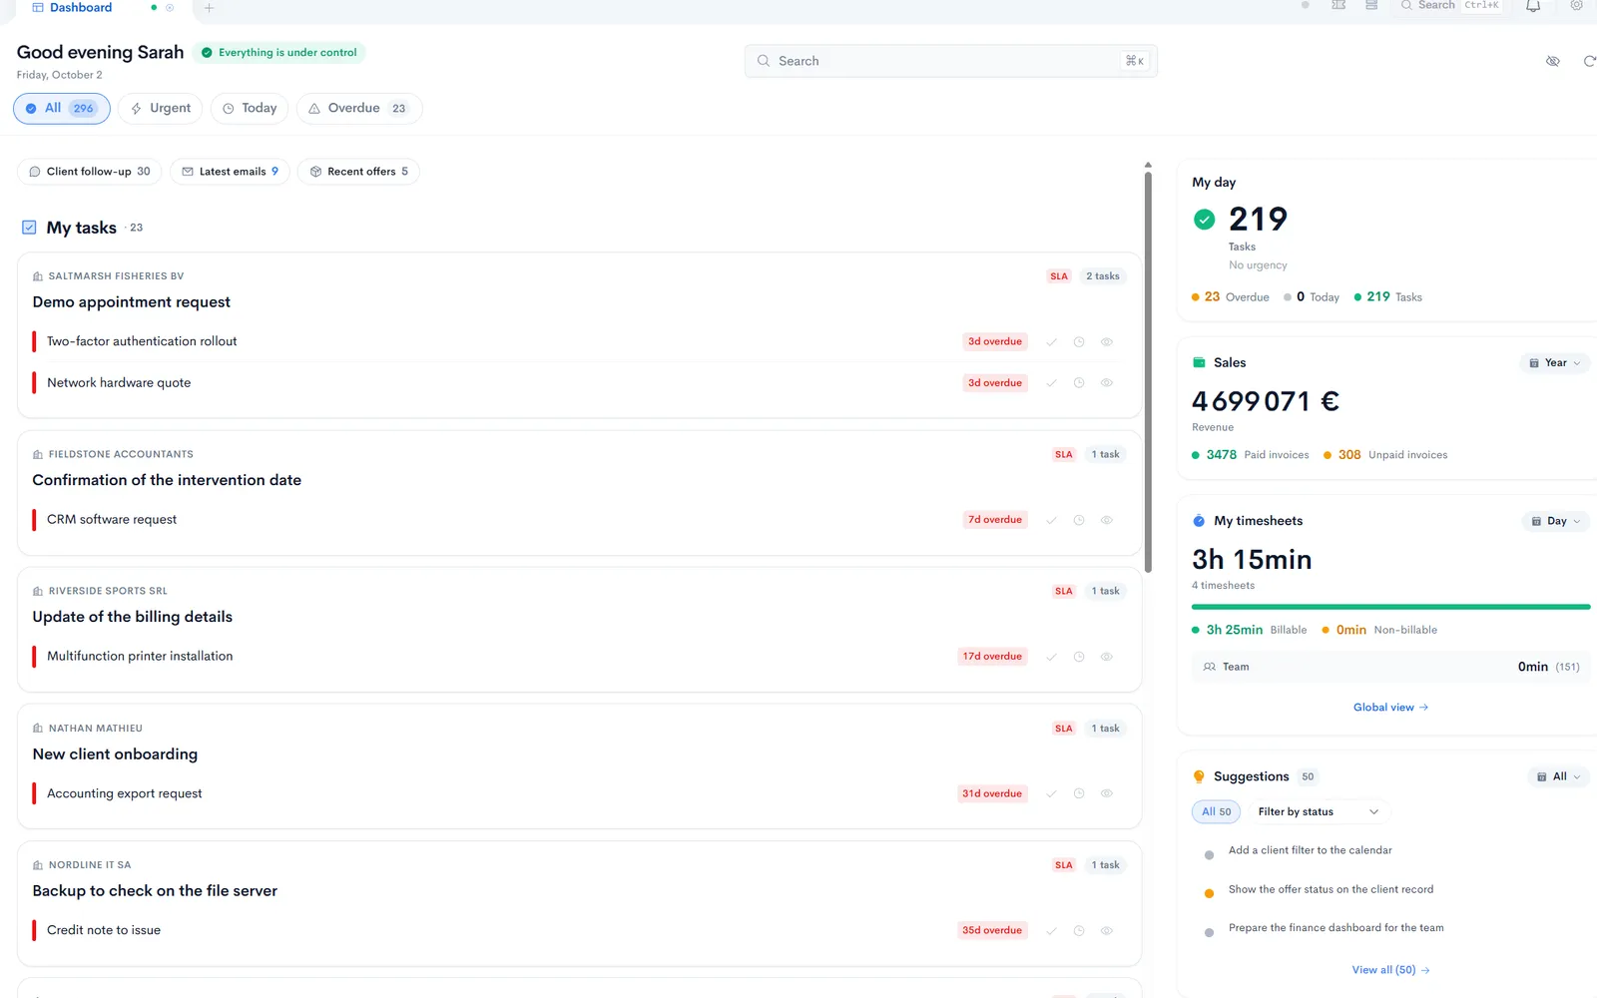1597x998 pixels.
Task: Open the Day dropdown in My timesheets
Action: pos(1556,521)
